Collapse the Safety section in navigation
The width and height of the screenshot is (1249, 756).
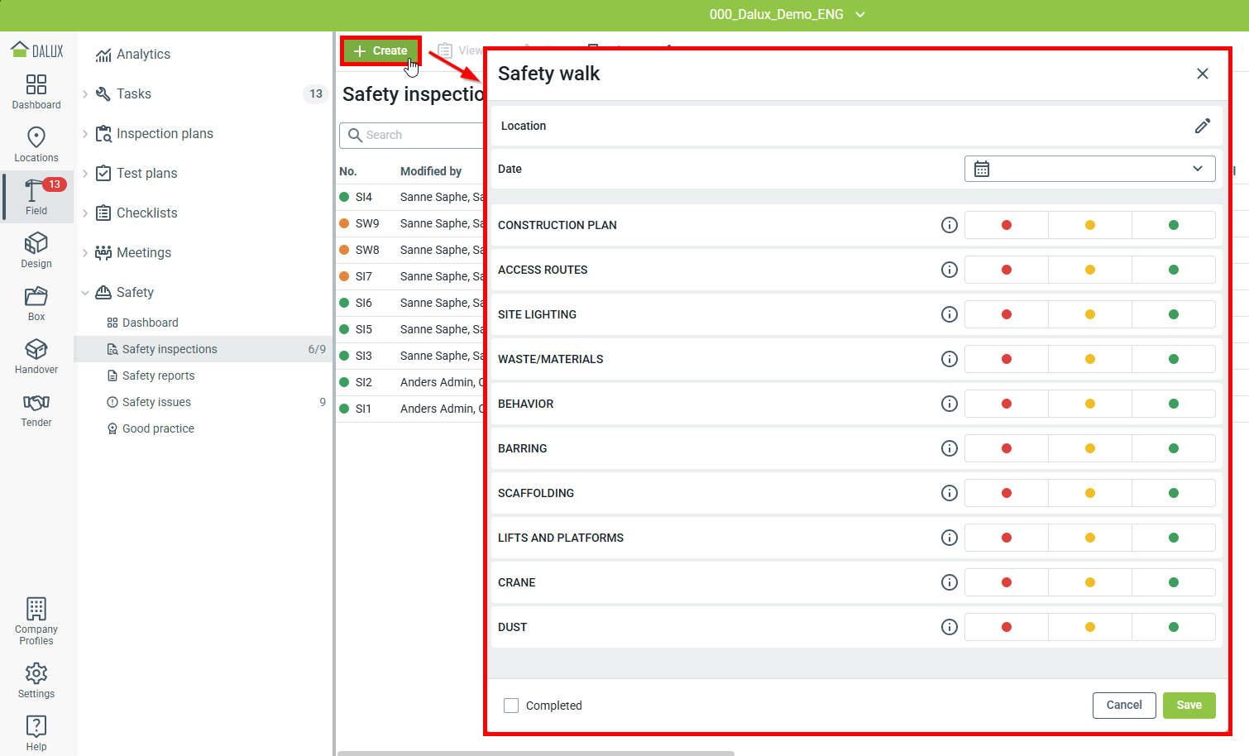pos(85,293)
